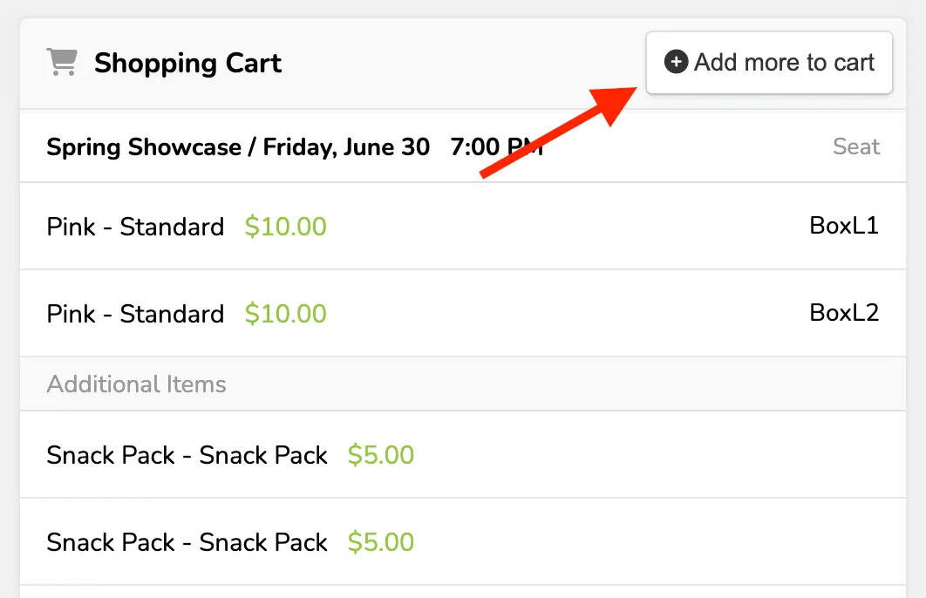Click the plus icon in Add more button
The width and height of the screenshot is (926, 598).
(676, 62)
